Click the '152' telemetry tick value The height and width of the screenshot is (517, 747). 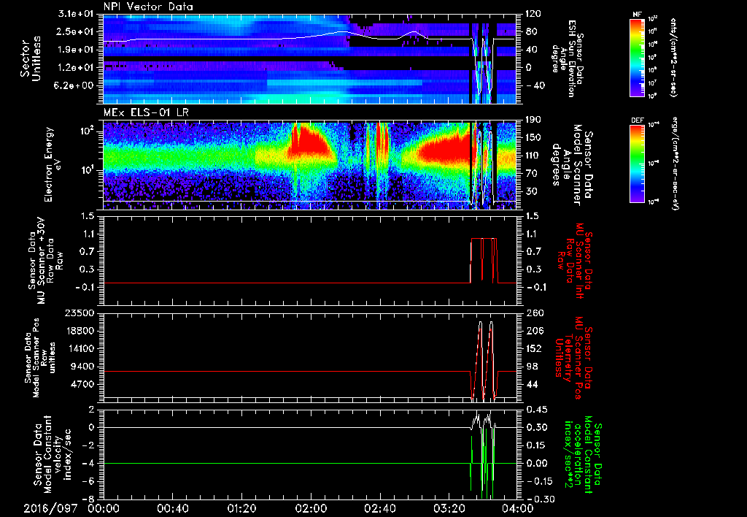pyautogui.click(x=533, y=348)
